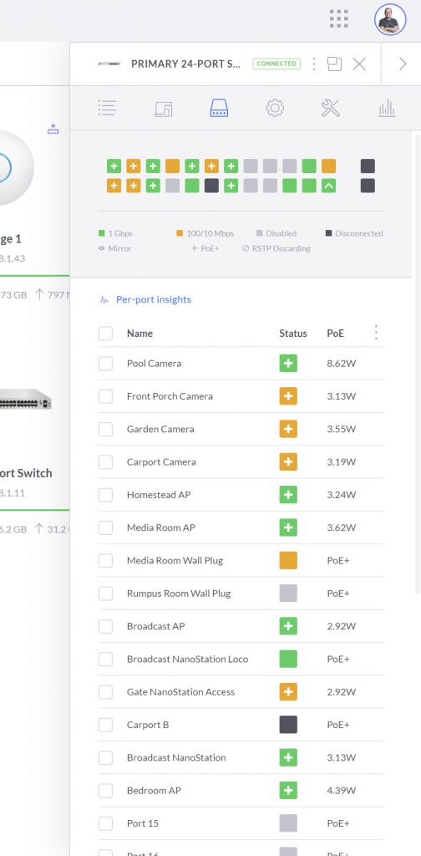Open the port table column options menu

tap(376, 333)
